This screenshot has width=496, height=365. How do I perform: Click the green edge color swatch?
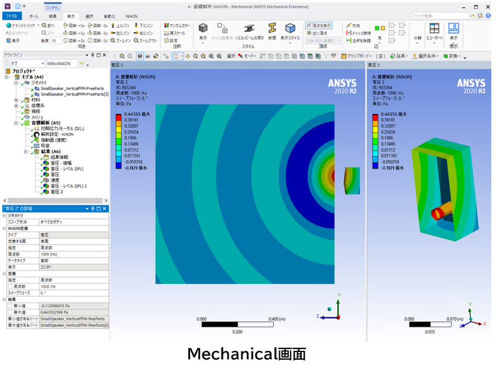[377, 28]
